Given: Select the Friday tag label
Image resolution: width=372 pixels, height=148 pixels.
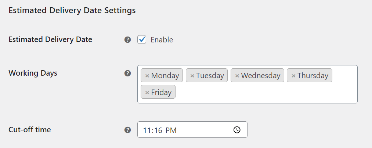Looking at the screenshot, I should tap(161, 92).
